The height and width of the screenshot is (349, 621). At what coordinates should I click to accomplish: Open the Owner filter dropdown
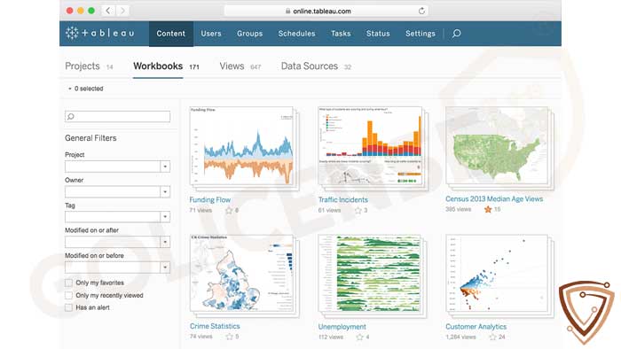click(x=165, y=191)
